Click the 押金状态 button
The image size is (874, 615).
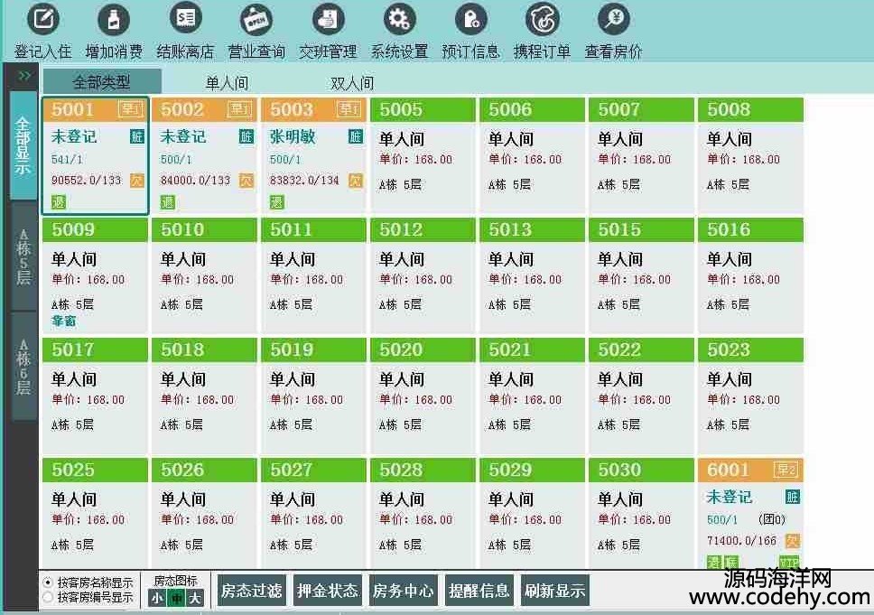click(x=327, y=591)
